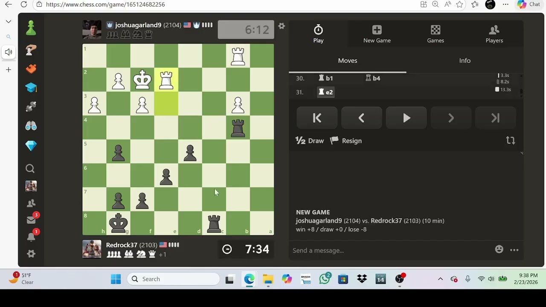The image size is (546, 307).
Task: Switch to the New Game tab
Action: [x=377, y=34]
